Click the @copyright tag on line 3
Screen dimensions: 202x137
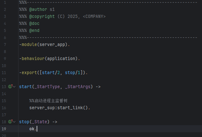pyautogui.click(x=42, y=17)
